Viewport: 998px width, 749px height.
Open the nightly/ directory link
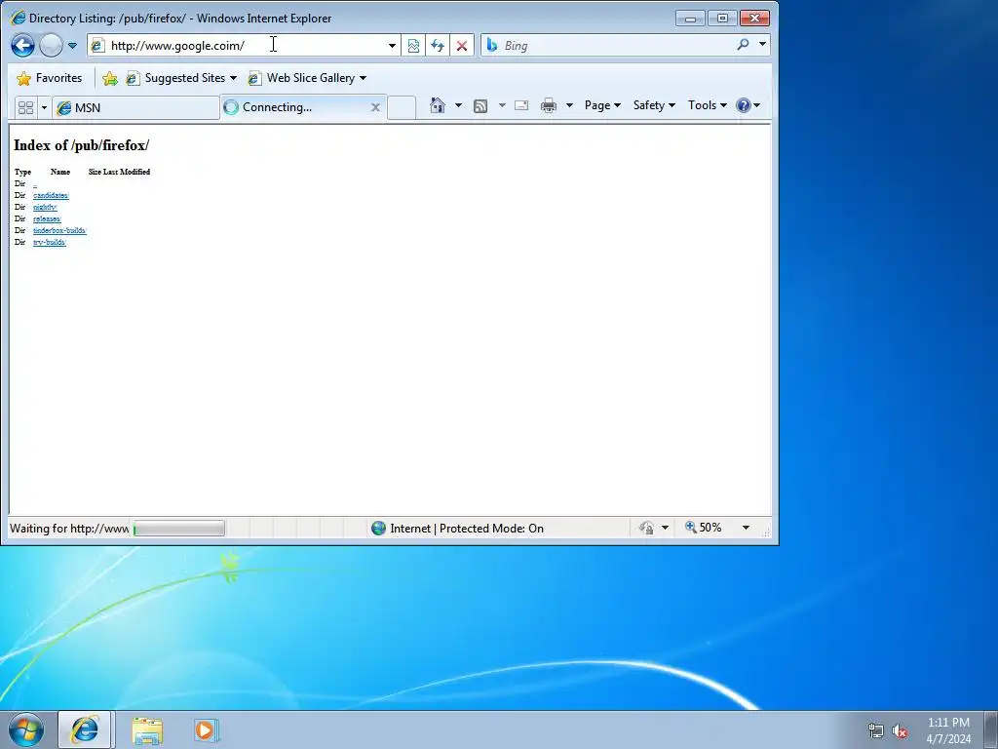pos(45,207)
